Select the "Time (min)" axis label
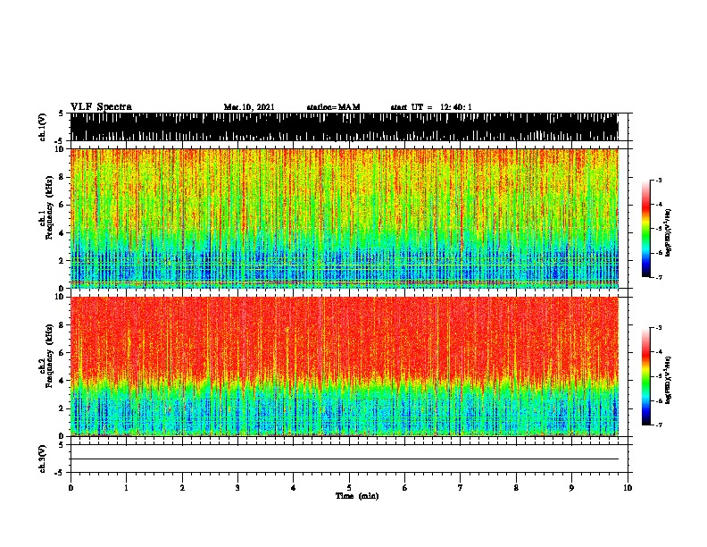The width and height of the screenshot is (707, 547). pyautogui.click(x=357, y=496)
